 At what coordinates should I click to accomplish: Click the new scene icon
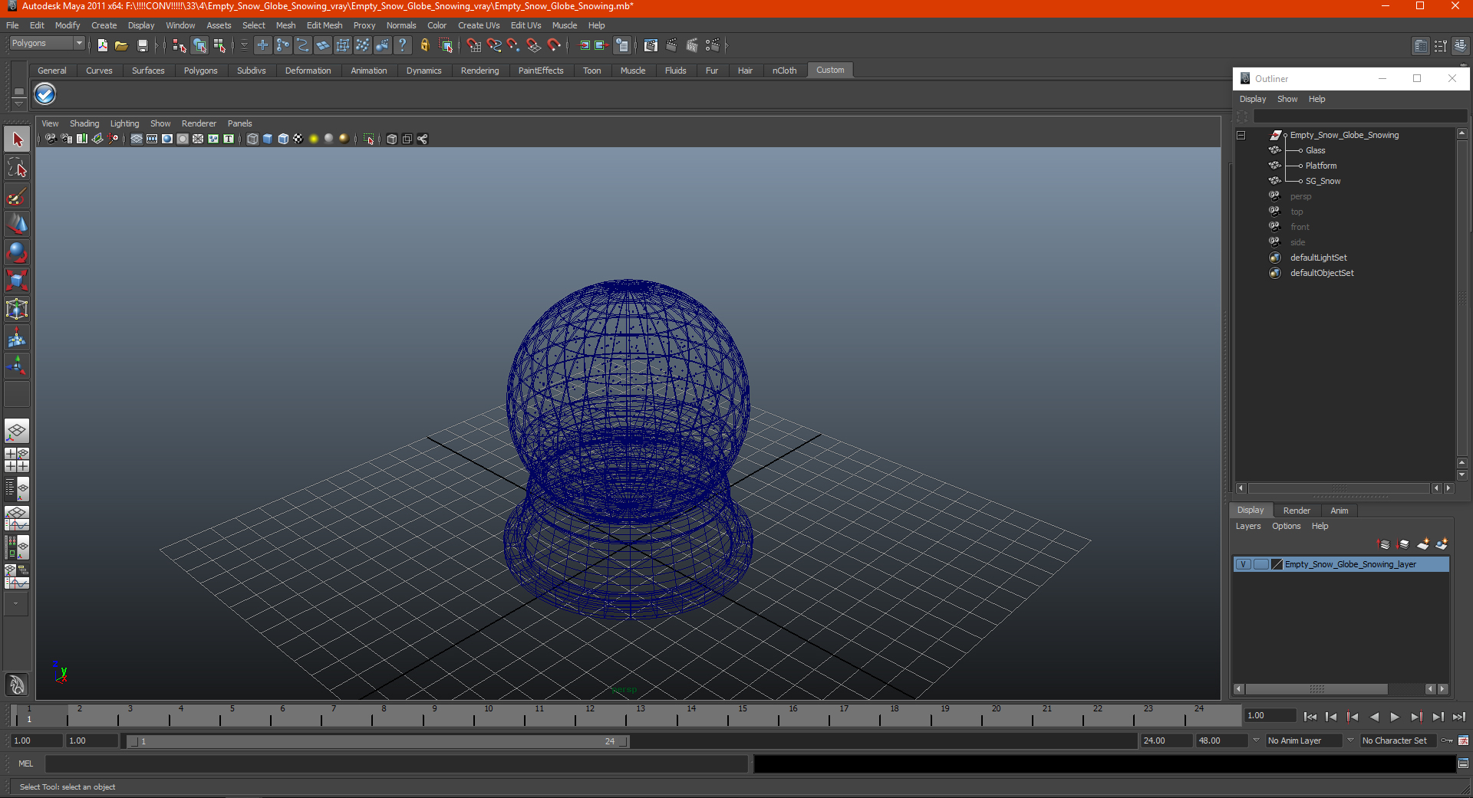click(x=102, y=45)
